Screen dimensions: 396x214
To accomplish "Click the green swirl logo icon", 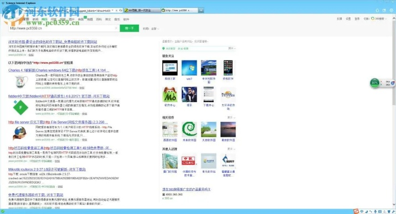I will pos(189,129).
